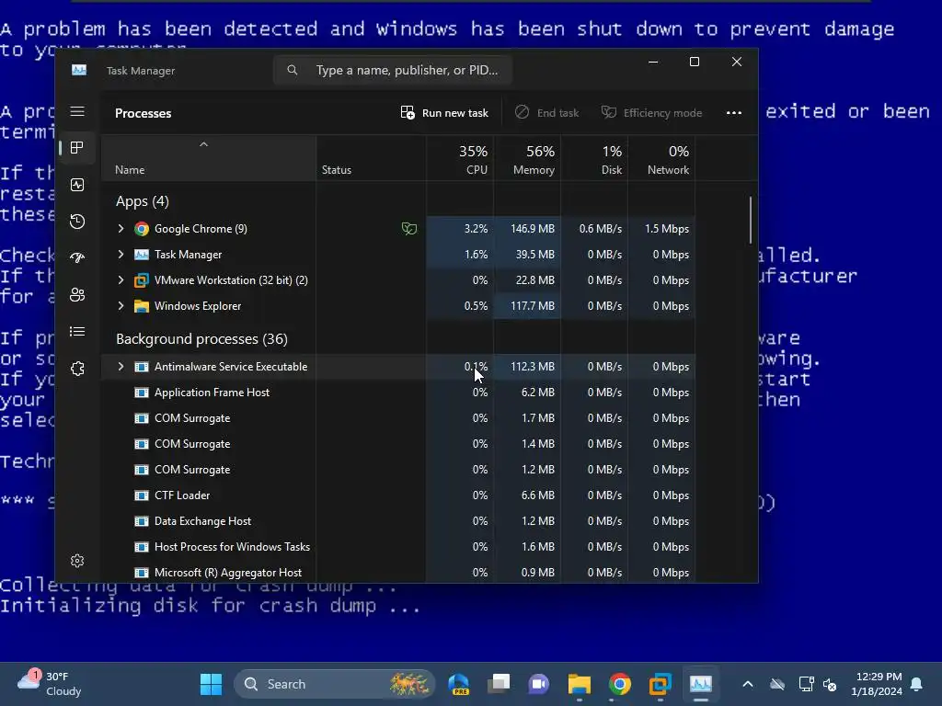
Task: Click the network status icon in system tray
Action: click(x=806, y=684)
